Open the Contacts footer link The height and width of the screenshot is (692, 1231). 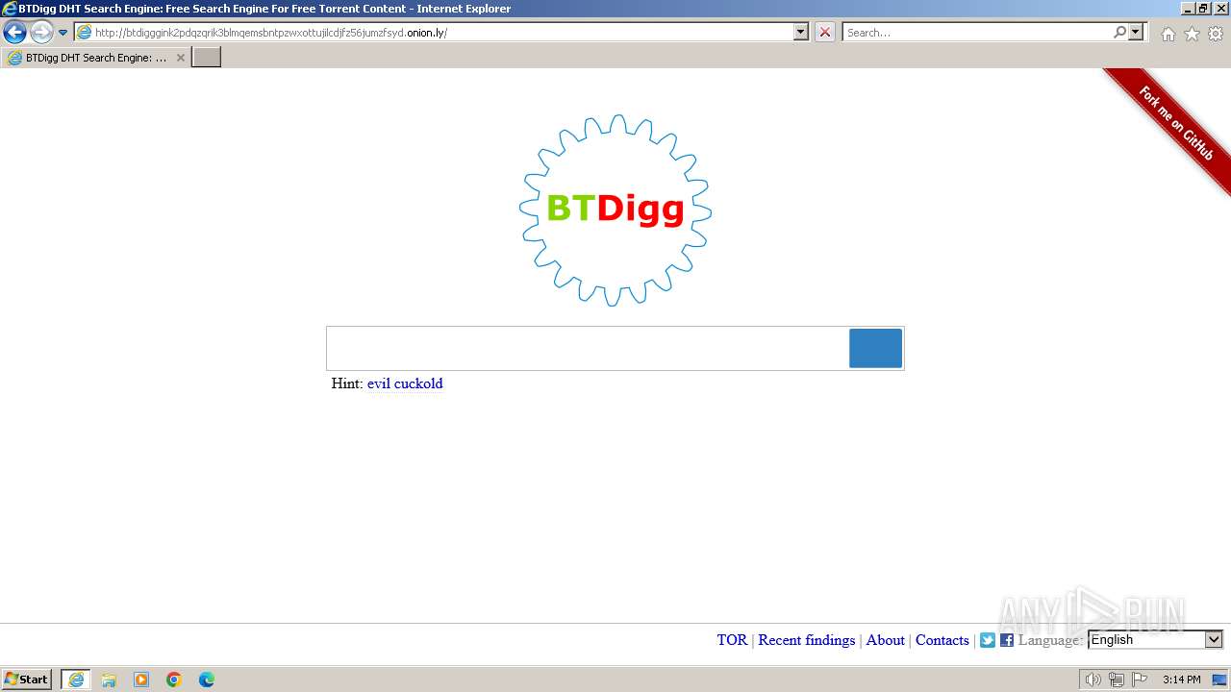(x=942, y=640)
